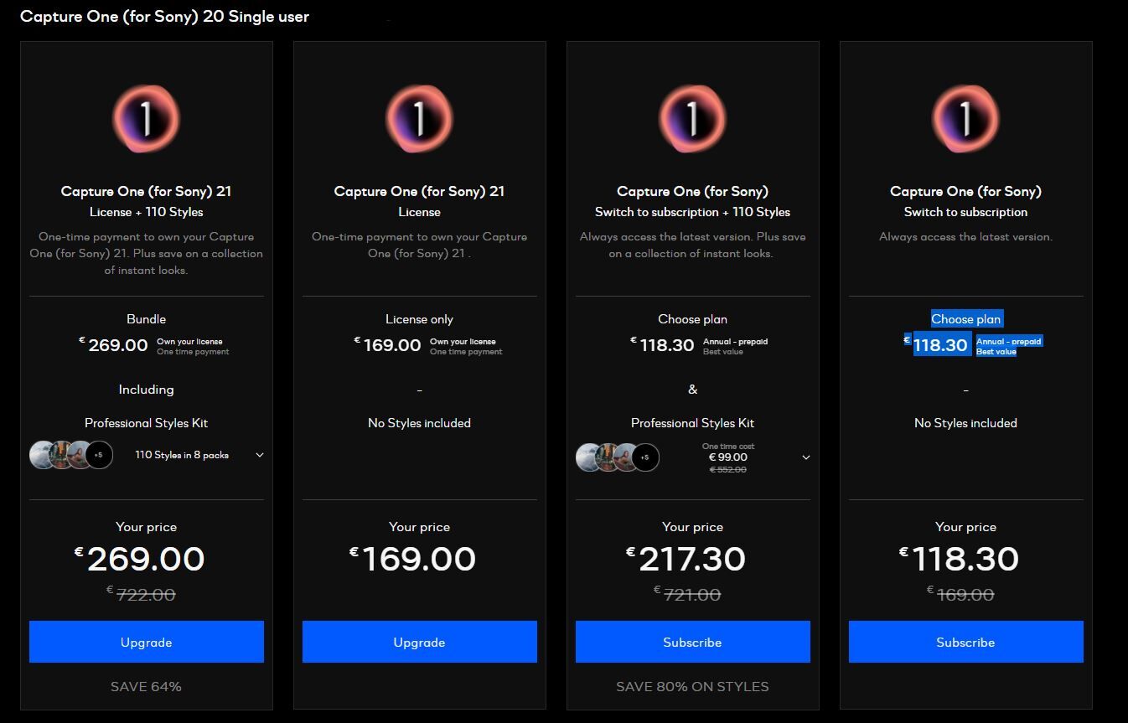This screenshot has height=723, width=1128.
Task: Click the +5 style pack badge in Bundle card
Action: tap(99, 455)
